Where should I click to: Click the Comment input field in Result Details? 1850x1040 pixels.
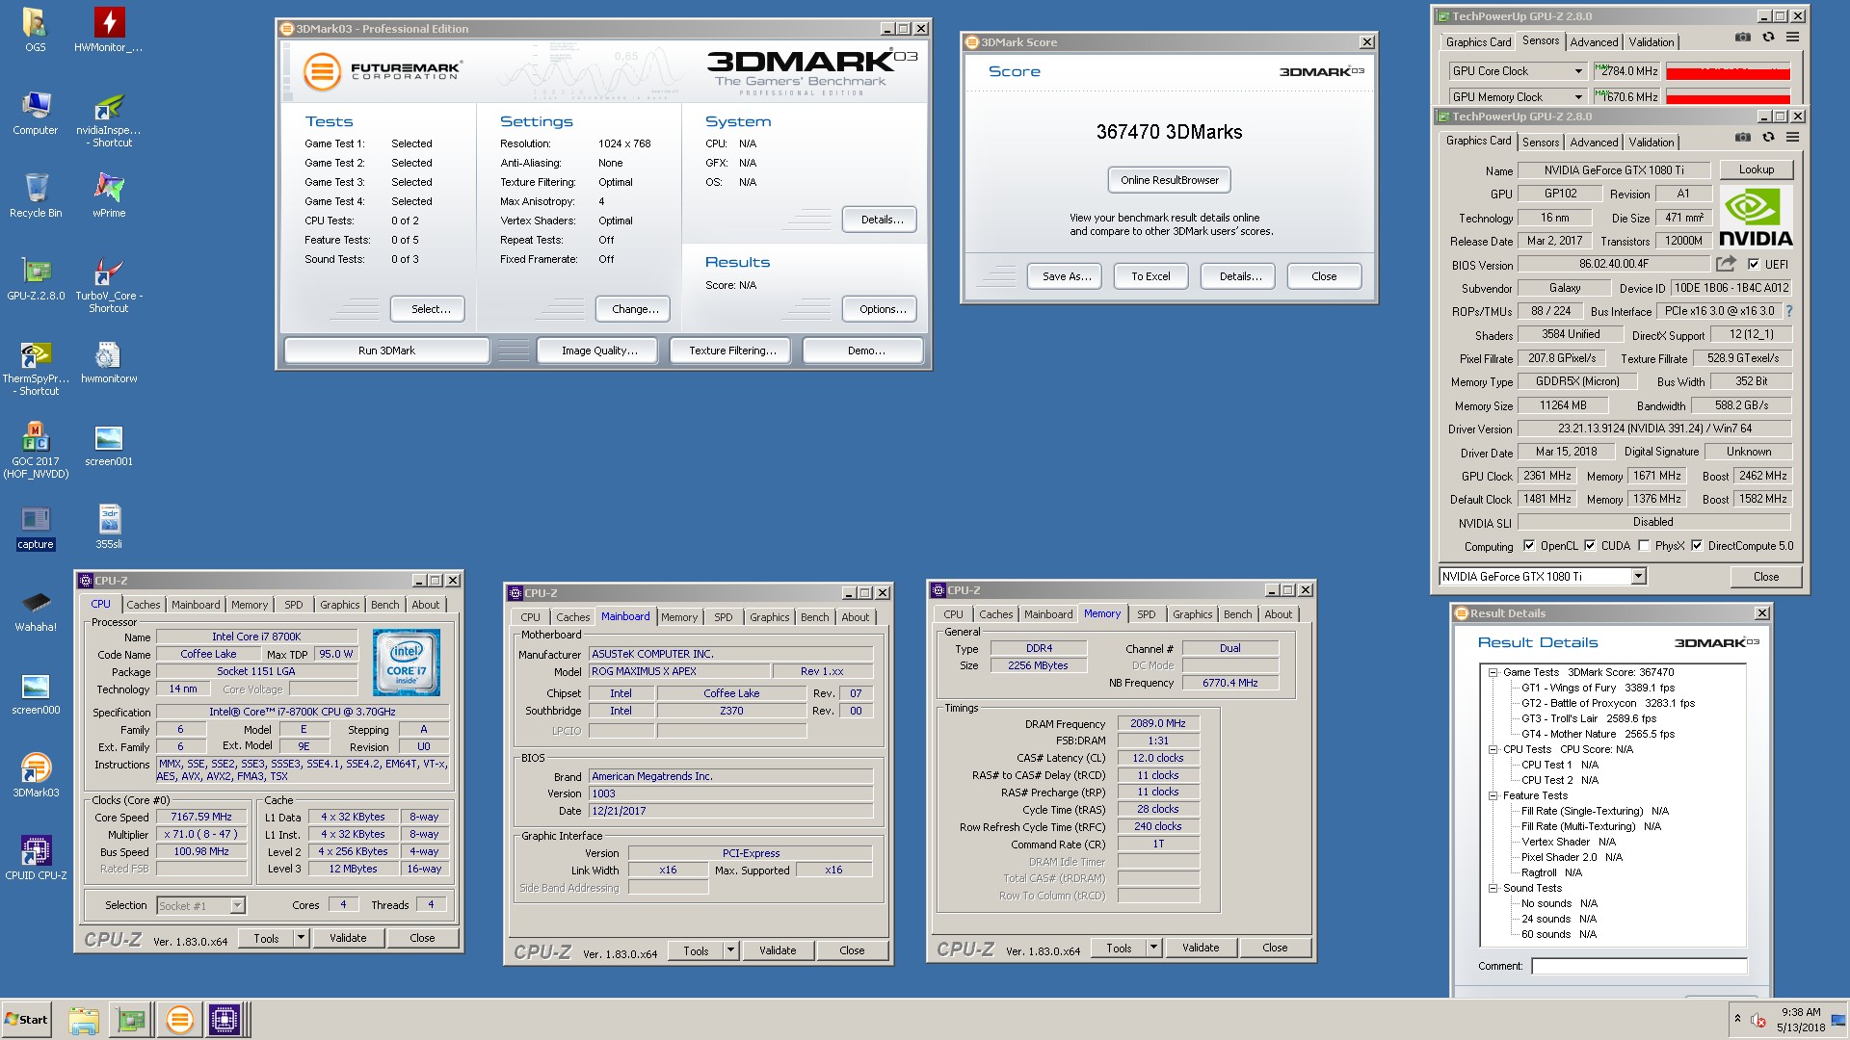coord(1639,966)
